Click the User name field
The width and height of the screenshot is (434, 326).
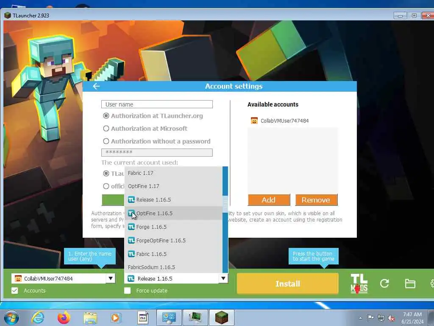157,104
